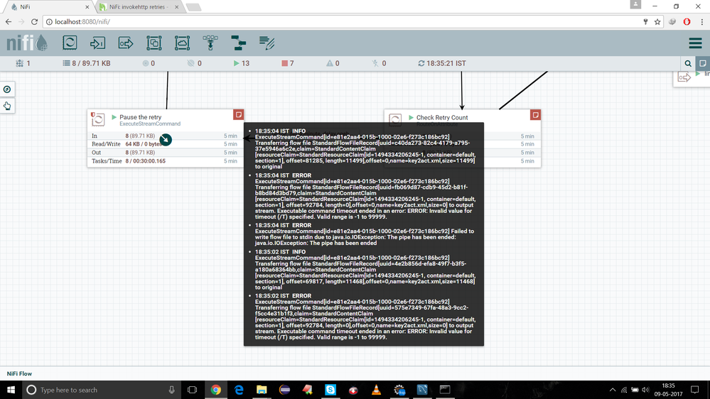Viewport: 710px width, 399px height.
Task: Open Windows Start menu
Action: pos(11,390)
